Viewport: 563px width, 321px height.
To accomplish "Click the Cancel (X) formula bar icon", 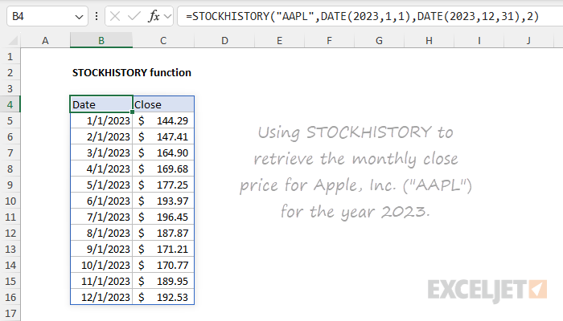I will [x=115, y=17].
